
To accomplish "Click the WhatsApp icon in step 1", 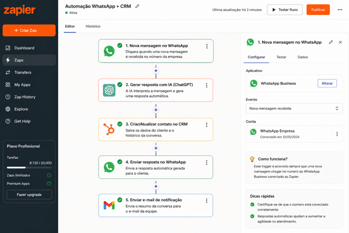I will coord(109,51).
